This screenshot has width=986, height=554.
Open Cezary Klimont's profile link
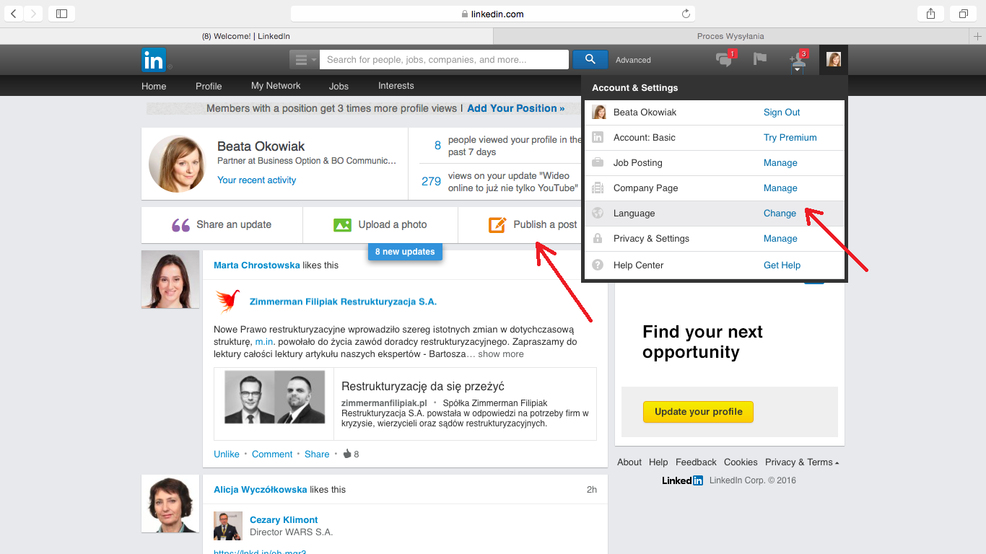coord(284,520)
